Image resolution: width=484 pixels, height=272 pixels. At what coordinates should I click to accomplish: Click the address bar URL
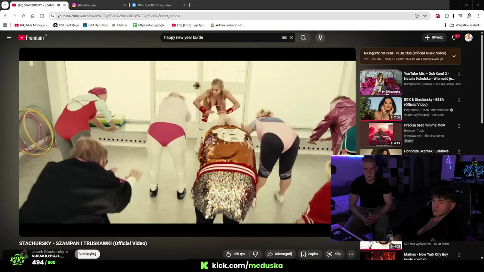point(119,16)
